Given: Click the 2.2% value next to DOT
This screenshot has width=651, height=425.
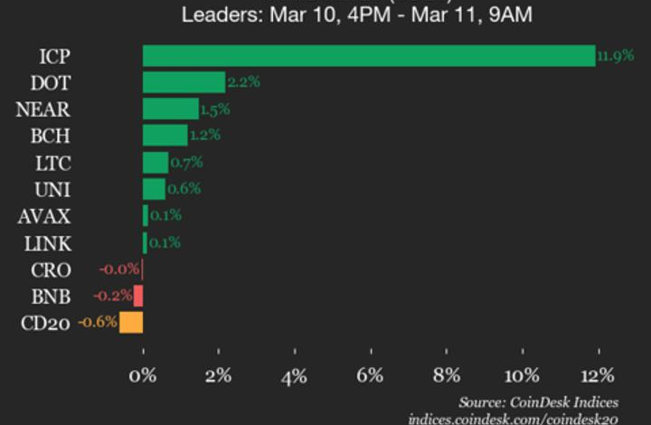Looking at the screenshot, I should point(243,82).
